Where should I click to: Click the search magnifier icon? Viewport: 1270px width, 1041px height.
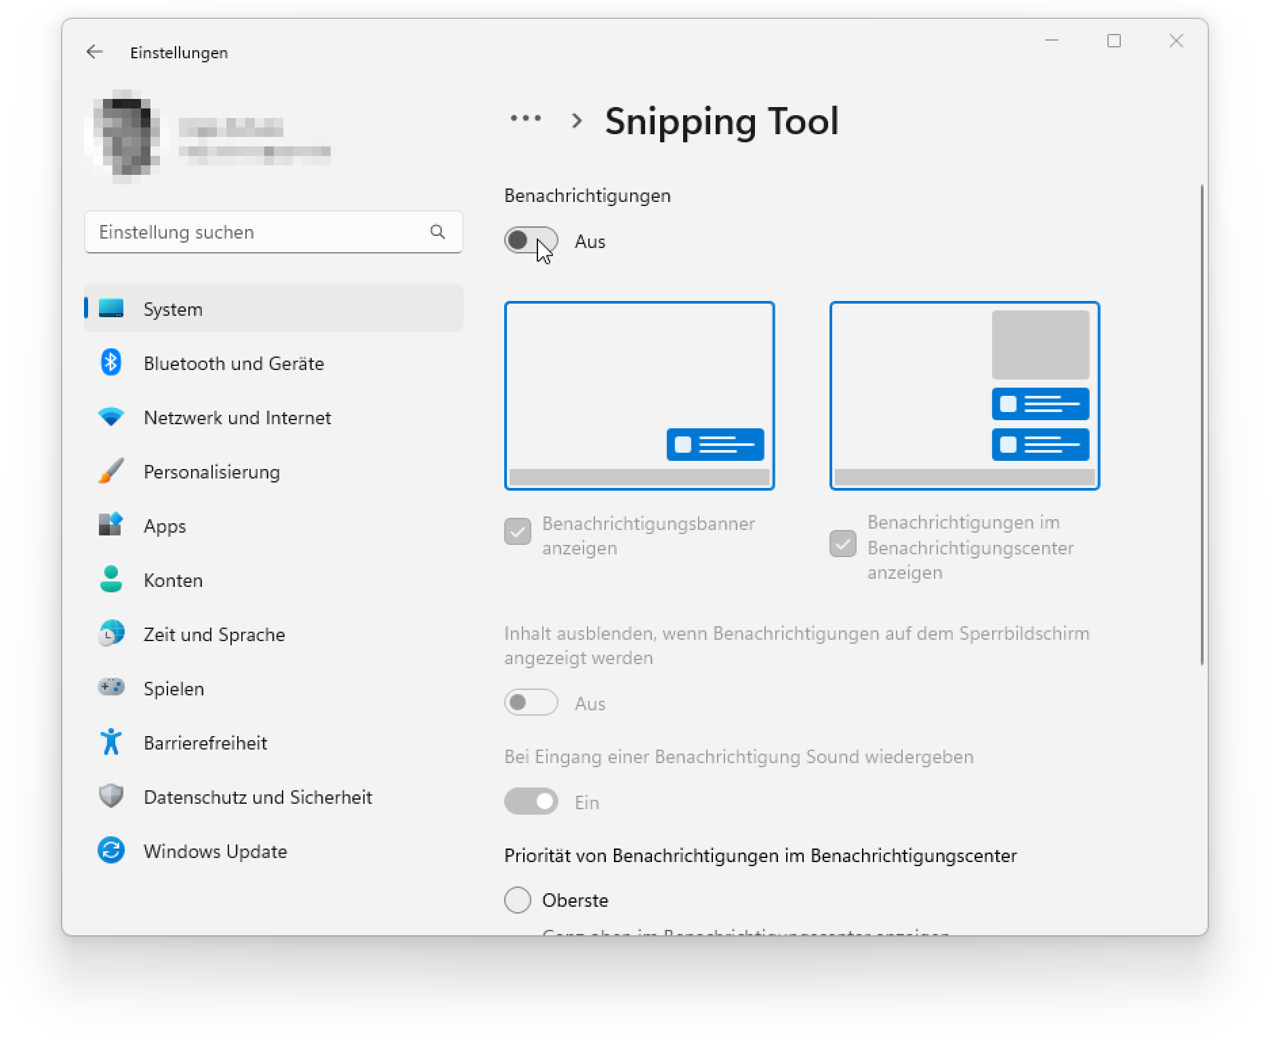tap(438, 232)
